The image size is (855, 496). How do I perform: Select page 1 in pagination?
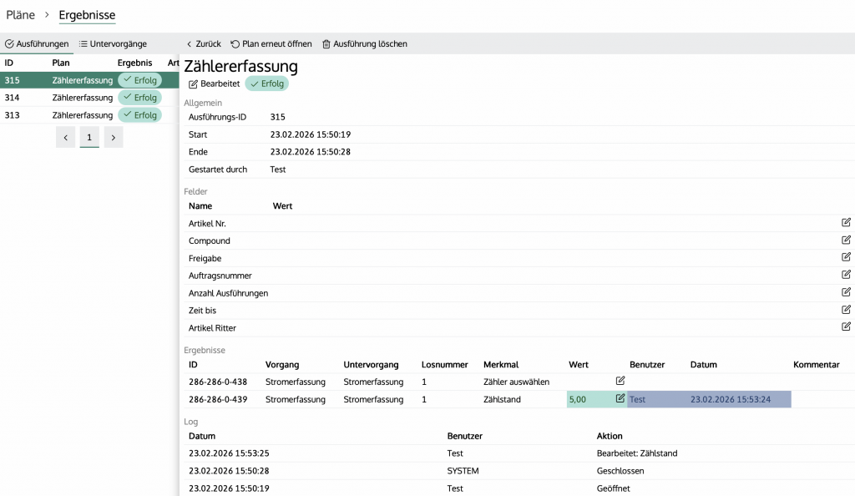coord(89,138)
